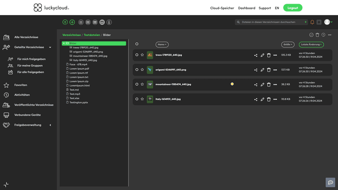The image size is (338, 190).
Task: Click the upload icon in the toolbar
Action: coord(65,22)
